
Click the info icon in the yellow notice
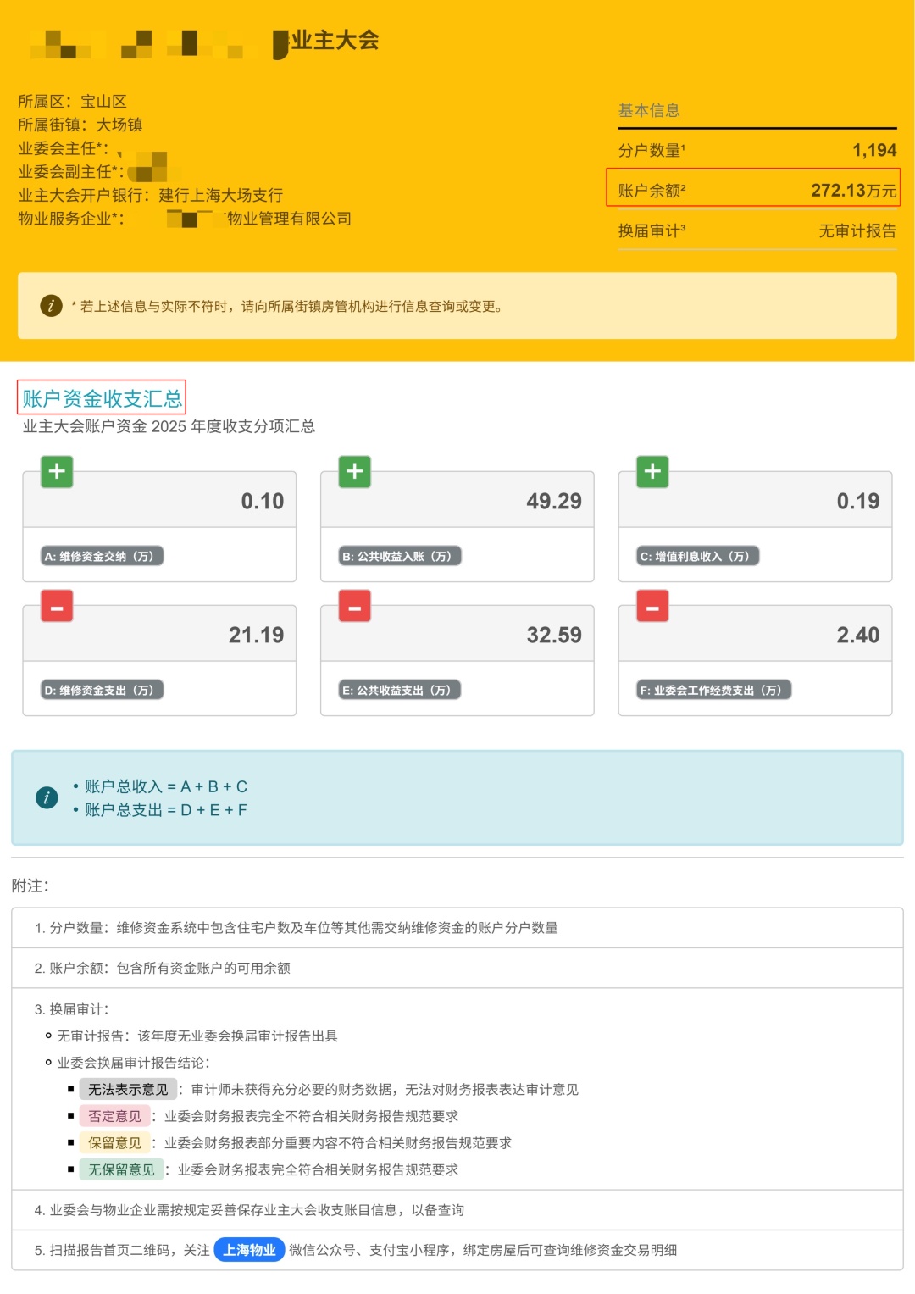tap(51, 306)
